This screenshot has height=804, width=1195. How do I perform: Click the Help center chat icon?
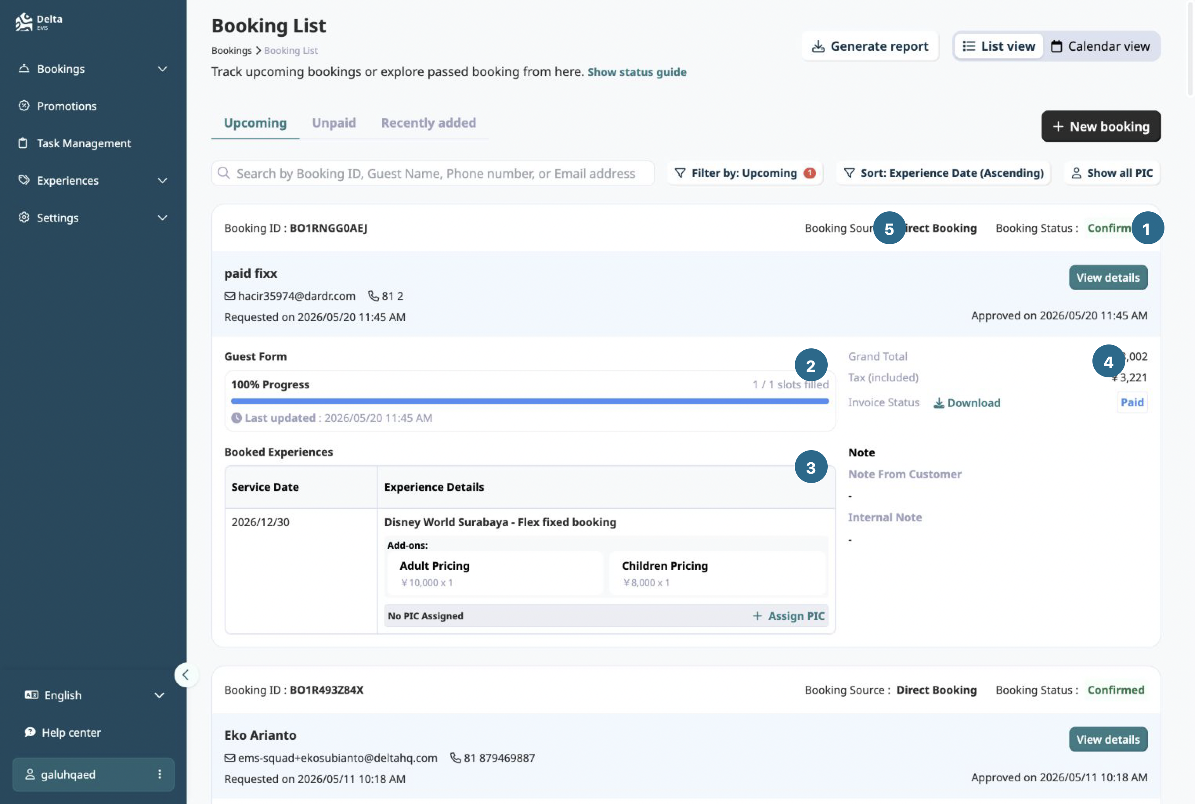tap(30, 732)
